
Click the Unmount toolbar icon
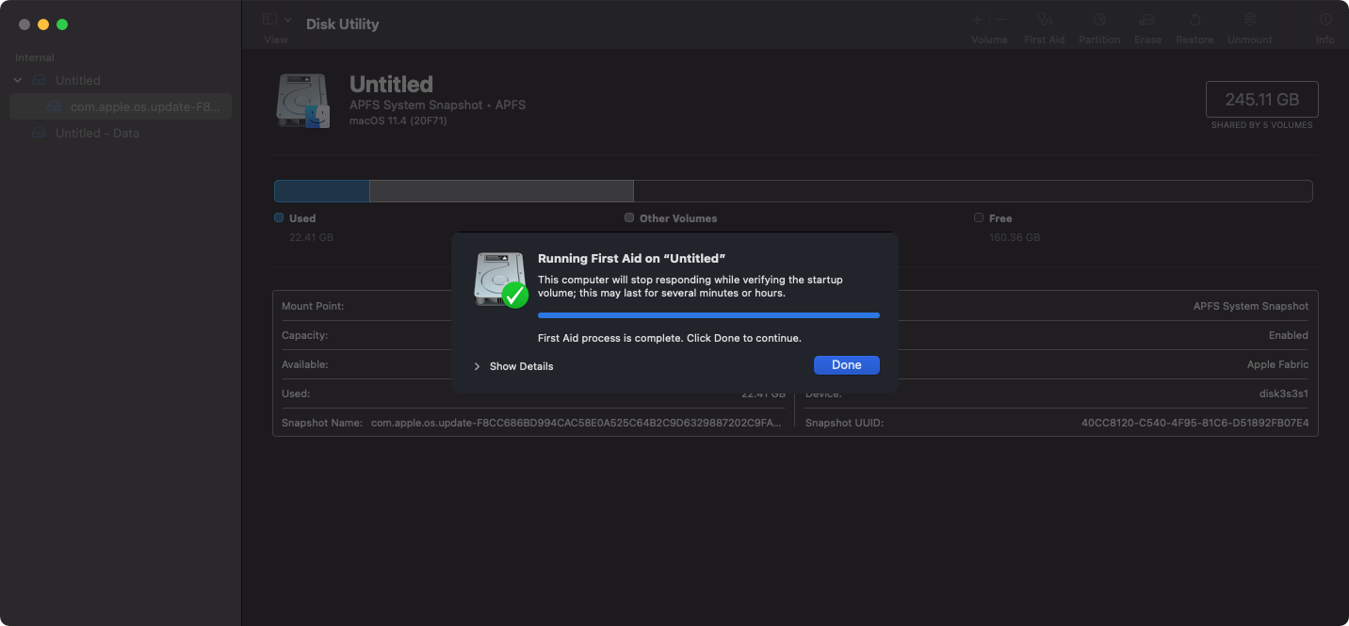click(x=1250, y=20)
